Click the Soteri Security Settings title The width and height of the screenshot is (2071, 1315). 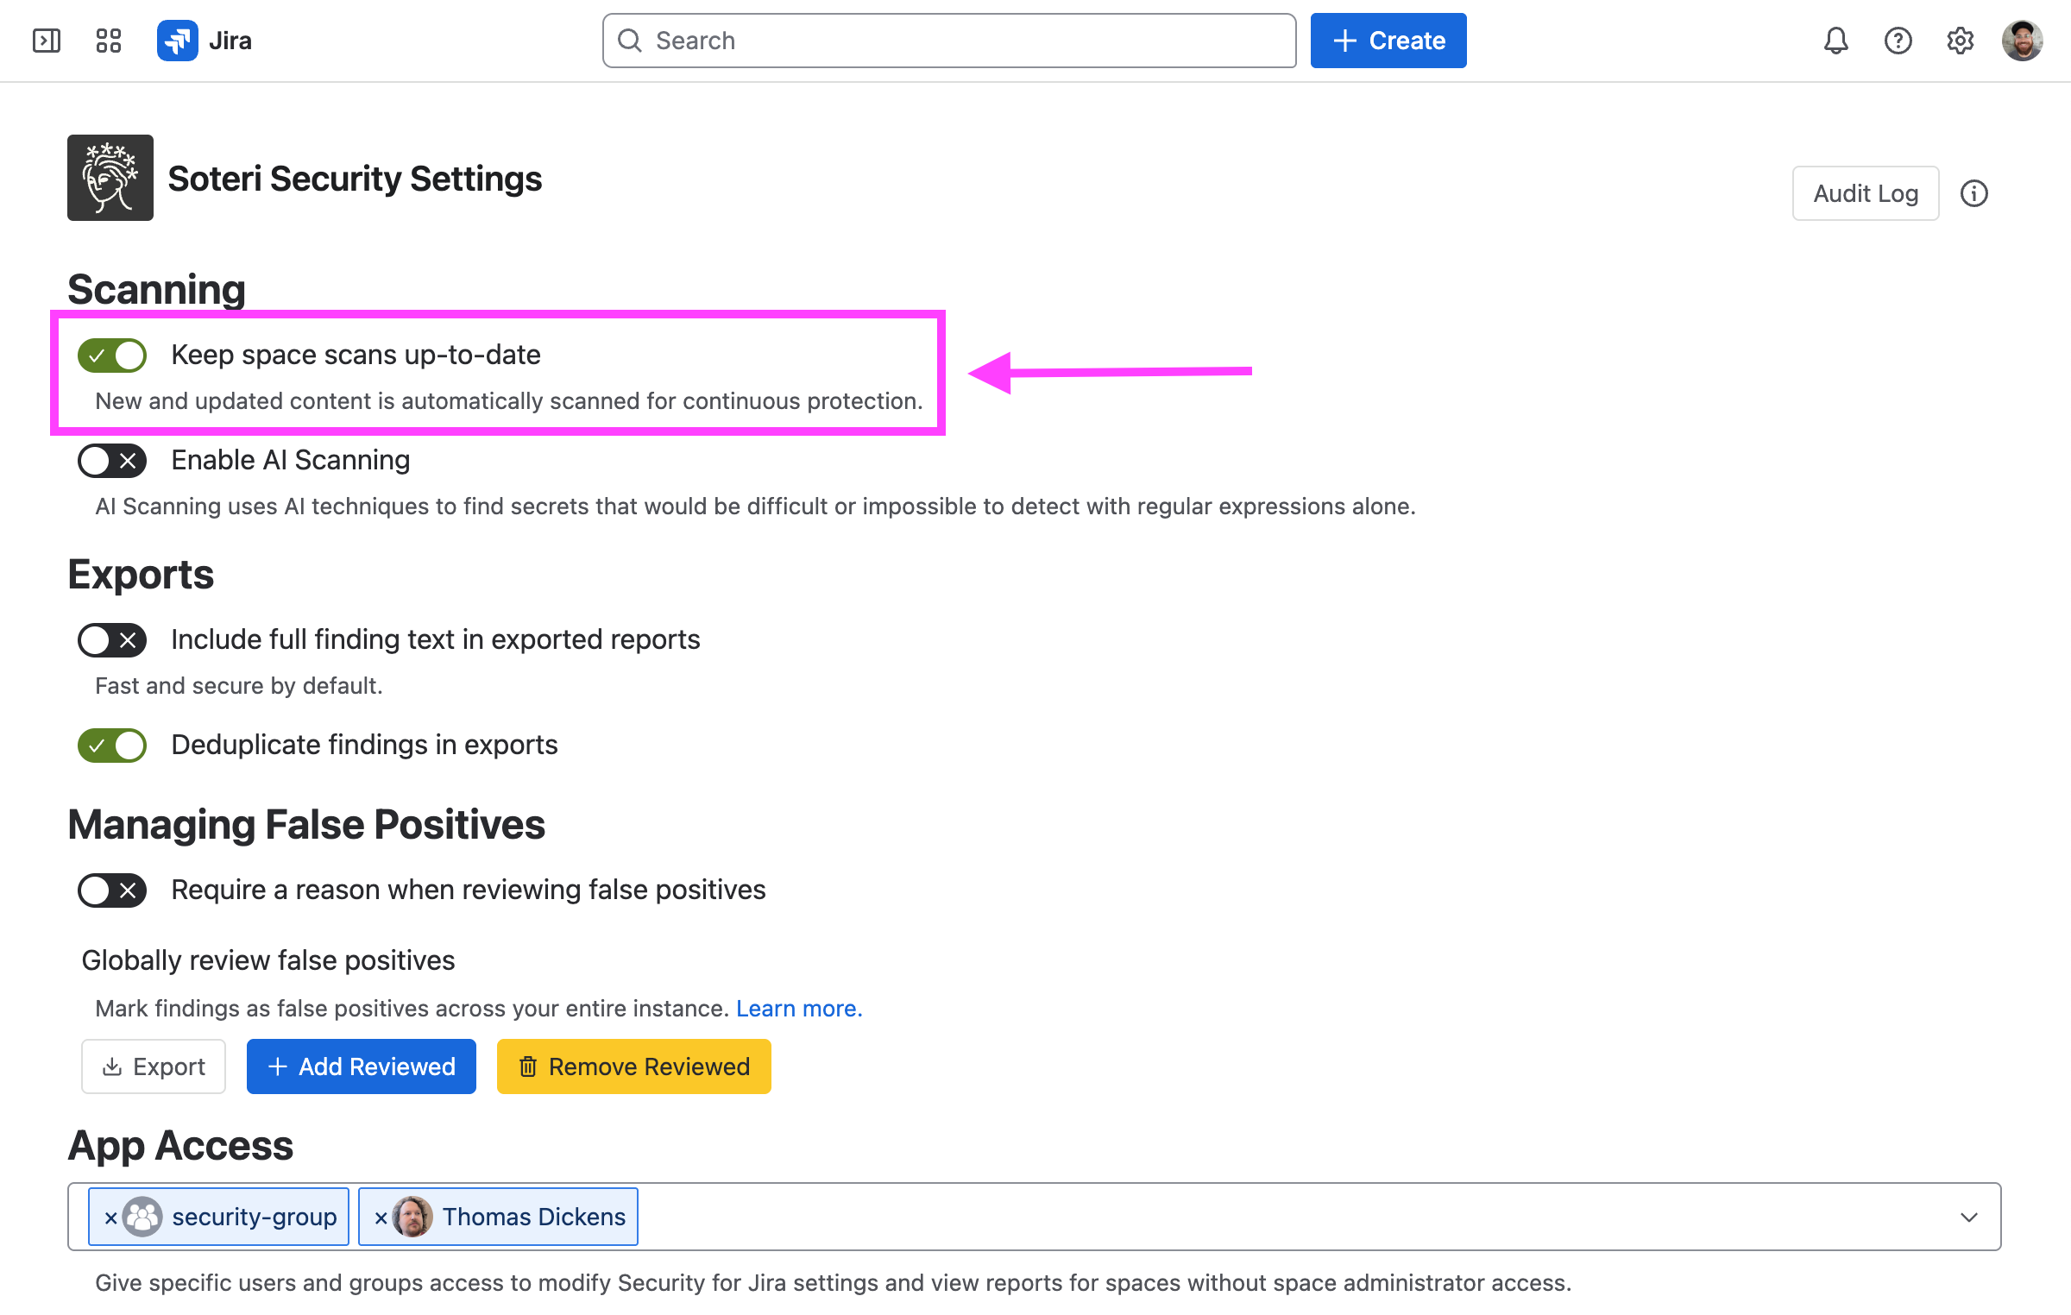[355, 179]
